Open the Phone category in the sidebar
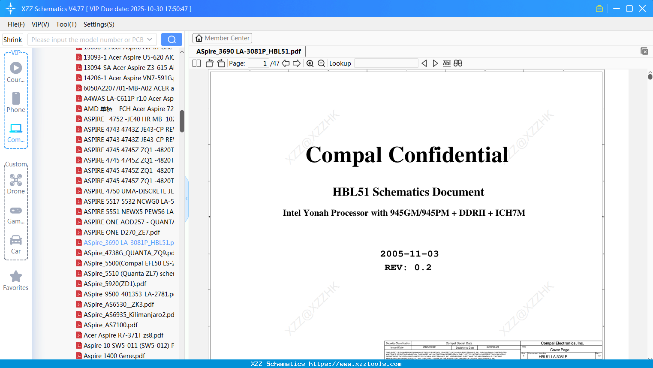This screenshot has width=653, height=368. (16, 102)
